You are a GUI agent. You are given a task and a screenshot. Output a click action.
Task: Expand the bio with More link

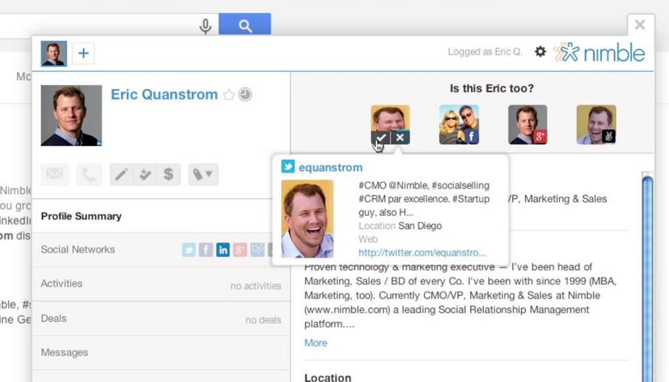coord(316,343)
